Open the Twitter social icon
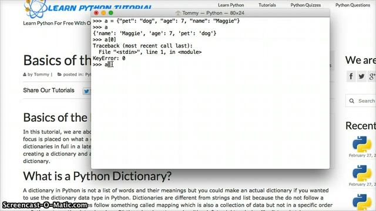 [x=361, y=76]
